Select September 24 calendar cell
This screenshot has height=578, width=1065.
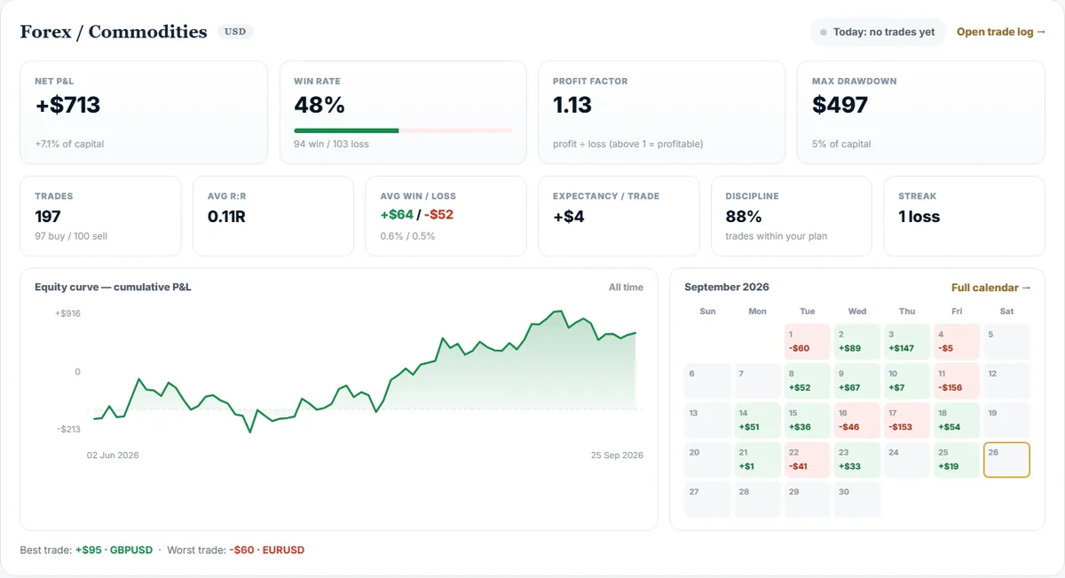click(907, 460)
